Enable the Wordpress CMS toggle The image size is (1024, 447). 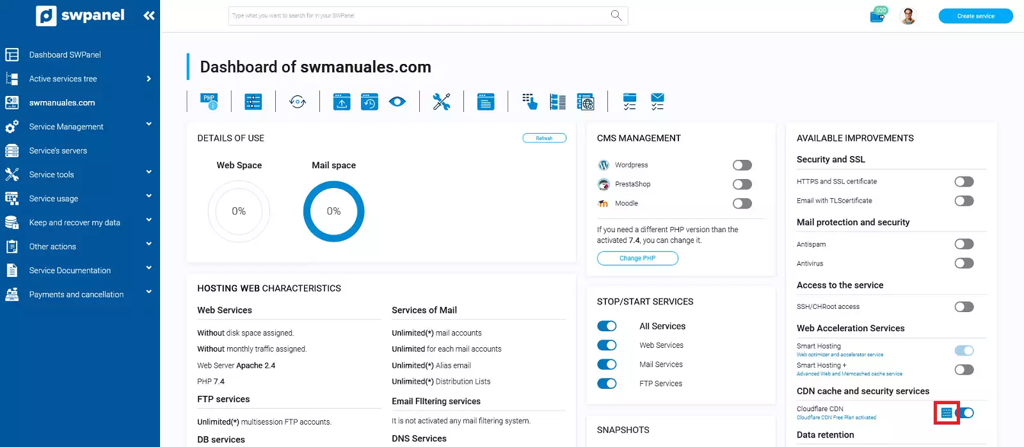pos(742,165)
